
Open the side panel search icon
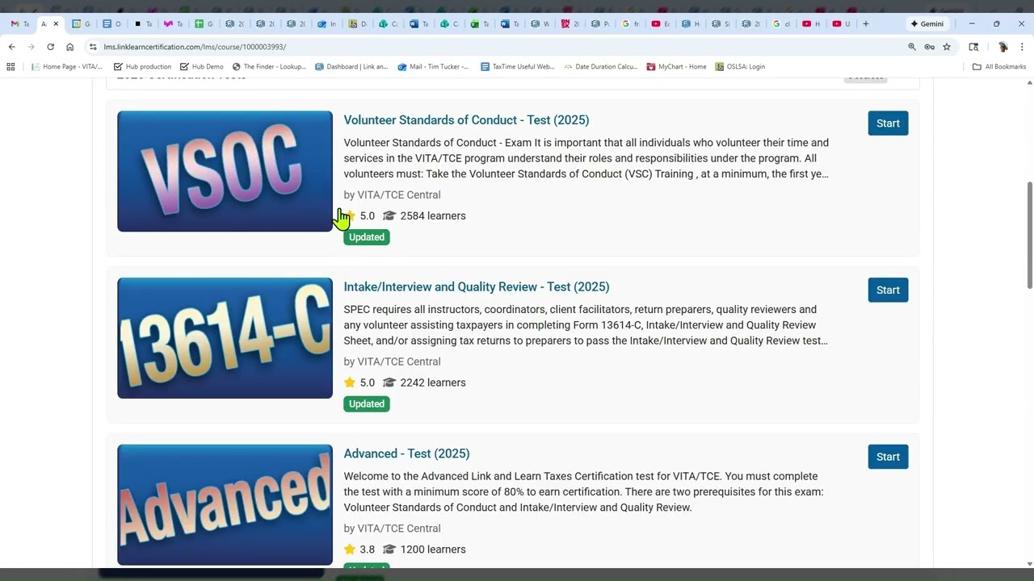click(973, 47)
